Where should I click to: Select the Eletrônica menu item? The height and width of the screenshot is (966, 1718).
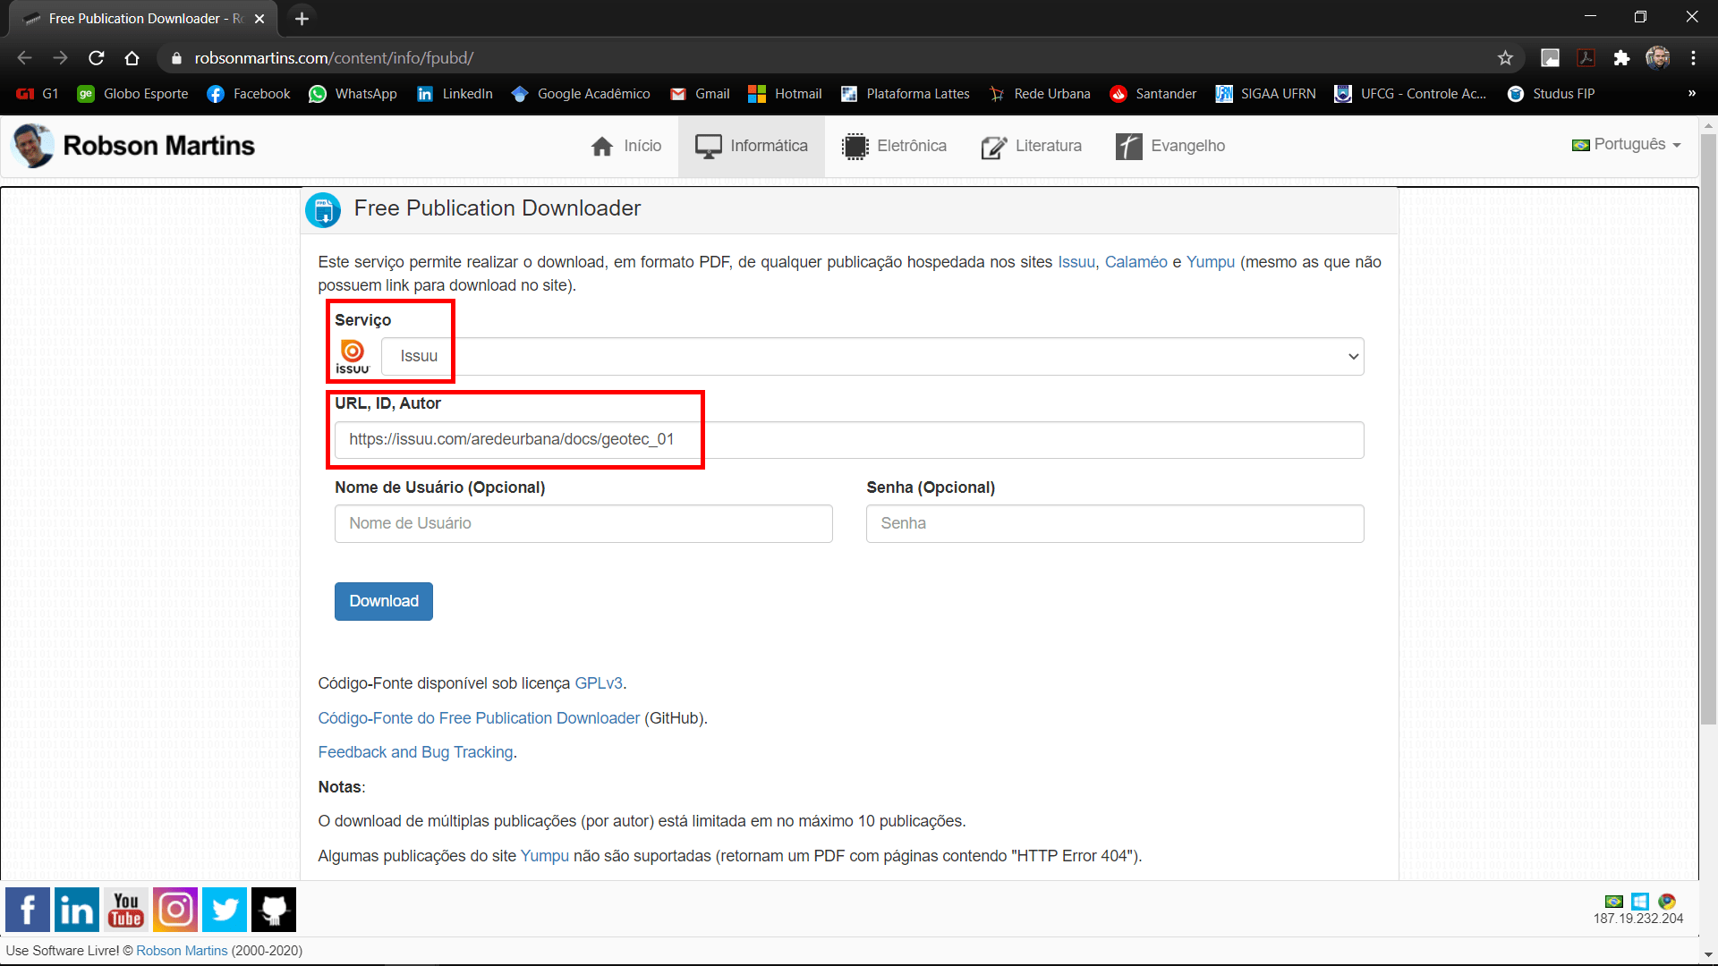point(893,146)
